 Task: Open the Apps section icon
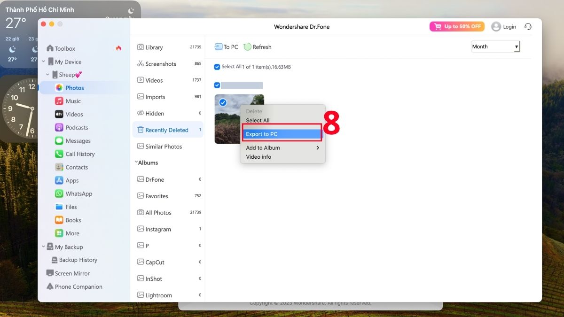point(59,180)
